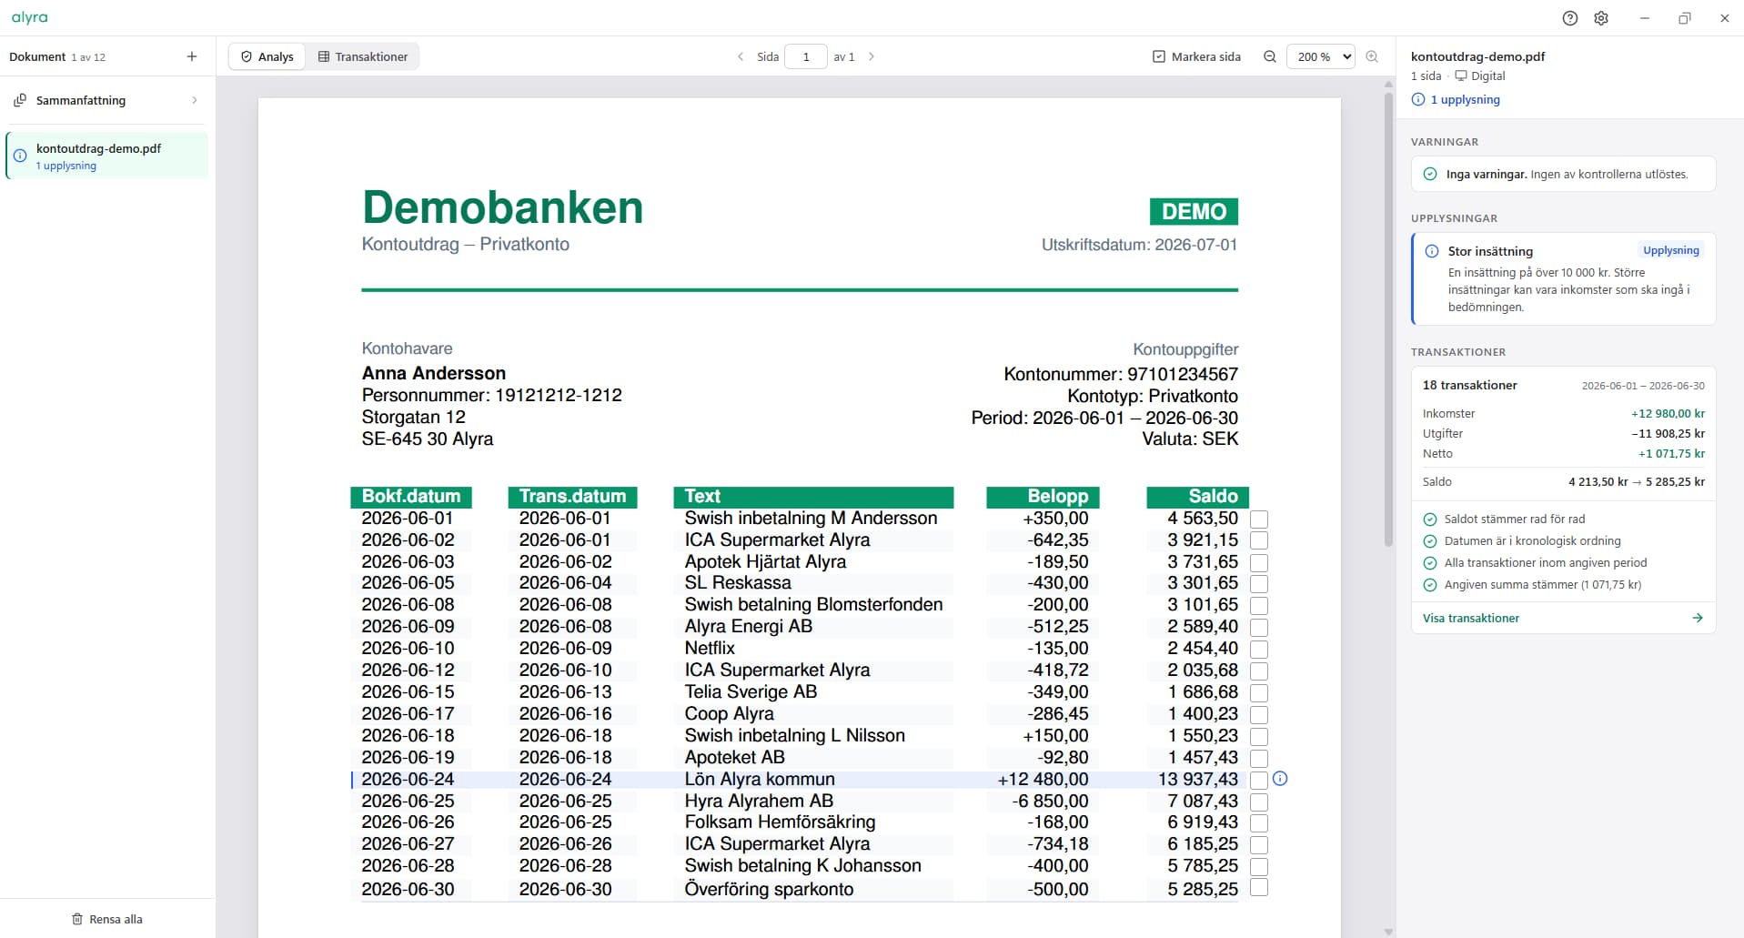Viewport: 1744px width, 938px height.
Task: Click Rensa alla button
Action: (x=107, y=919)
